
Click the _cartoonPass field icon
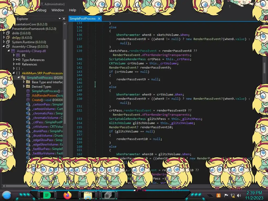click(28, 104)
